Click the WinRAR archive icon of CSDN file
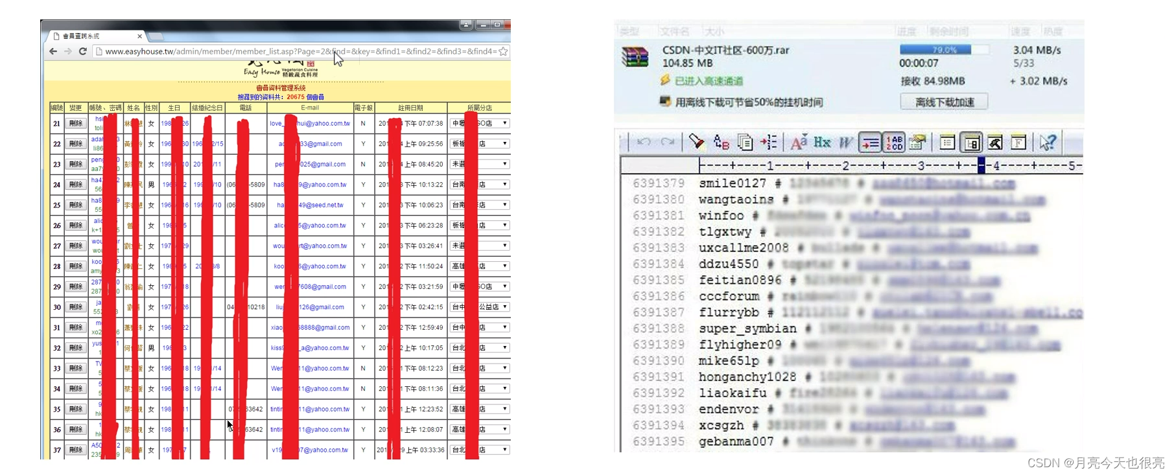 (635, 57)
